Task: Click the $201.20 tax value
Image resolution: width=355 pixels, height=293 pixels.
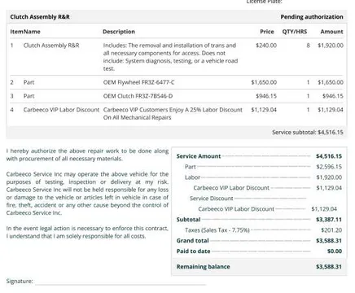Action: click(x=331, y=230)
